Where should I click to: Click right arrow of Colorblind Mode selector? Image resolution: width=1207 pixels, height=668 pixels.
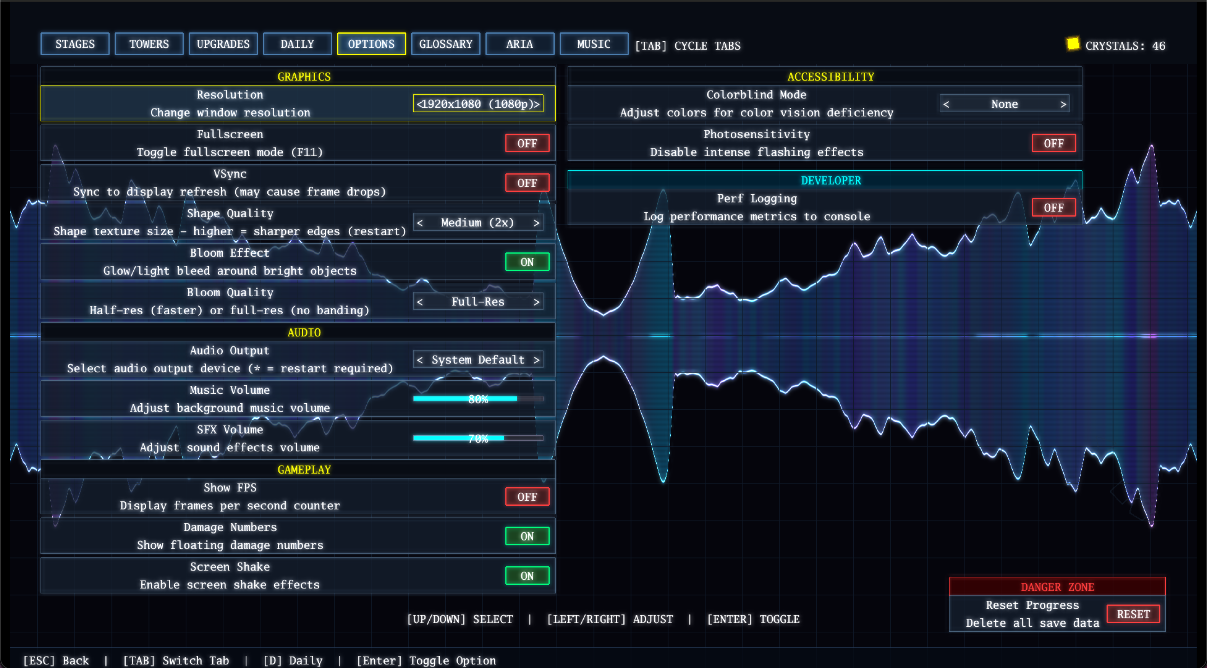point(1063,104)
